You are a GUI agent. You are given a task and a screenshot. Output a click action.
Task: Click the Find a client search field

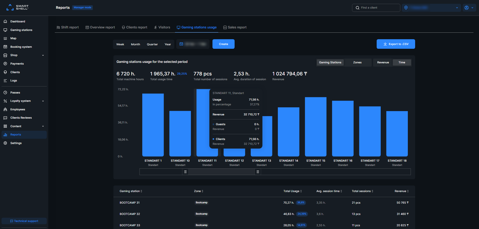pos(376,8)
